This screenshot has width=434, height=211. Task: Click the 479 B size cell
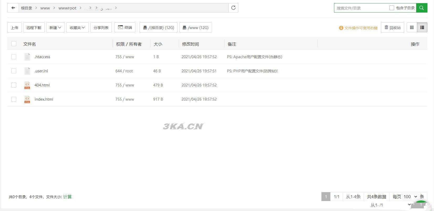click(158, 85)
